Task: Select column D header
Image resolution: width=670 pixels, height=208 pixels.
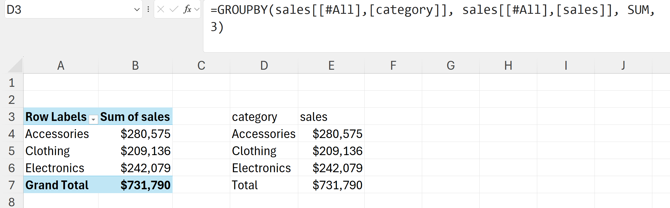Action: pyautogui.click(x=264, y=66)
